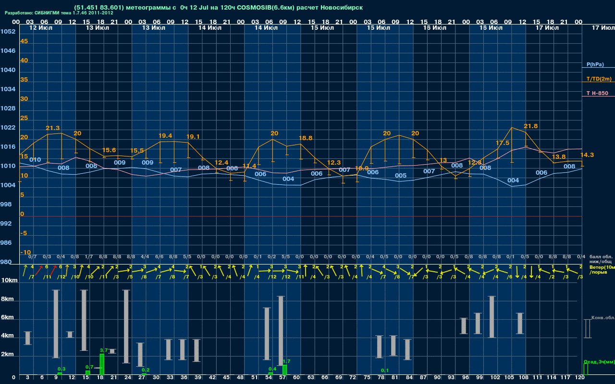
Task: Click the COSMOSIB meteogram title text
Action: tap(219, 7)
